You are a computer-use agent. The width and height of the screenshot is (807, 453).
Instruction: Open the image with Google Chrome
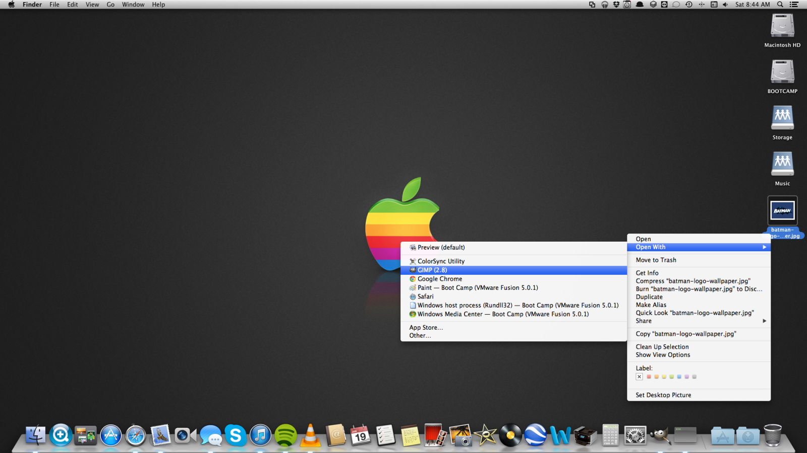click(x=513, y=279)
